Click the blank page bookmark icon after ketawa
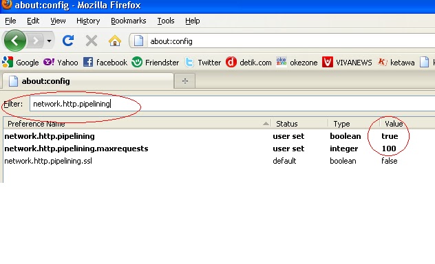Screen dimensions: 435x264 [424, 62]
